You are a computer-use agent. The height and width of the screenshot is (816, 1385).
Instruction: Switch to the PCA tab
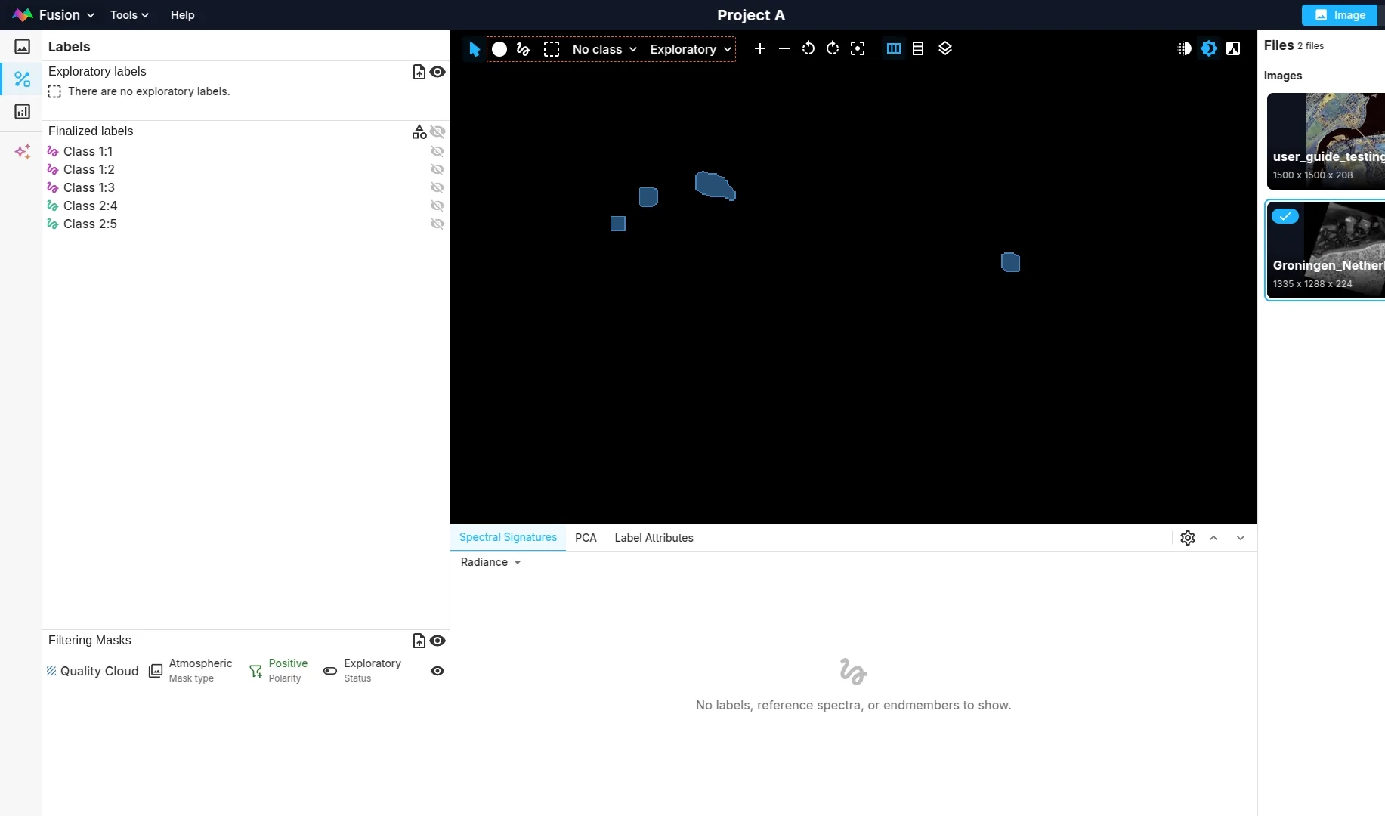(x=586, y=538)
